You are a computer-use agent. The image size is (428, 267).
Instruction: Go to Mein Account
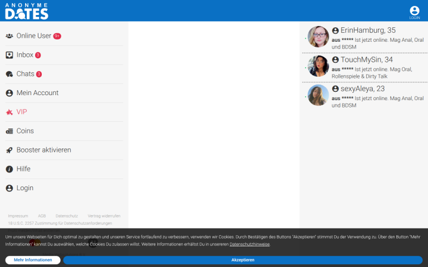(64, 93)
